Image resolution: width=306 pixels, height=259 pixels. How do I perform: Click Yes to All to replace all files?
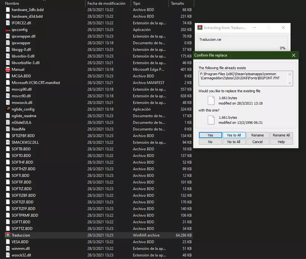pos(234,135)
